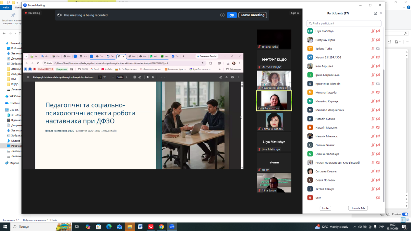The width and height of the screenshot is (411, 231).
Task: Click Invite in the Participants panel
Action: tap(325, 208)
